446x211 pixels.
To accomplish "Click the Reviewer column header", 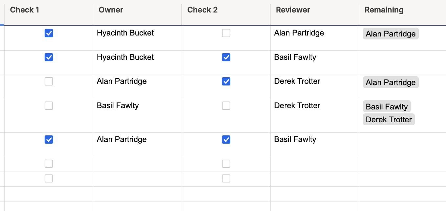I will [315, 10].
